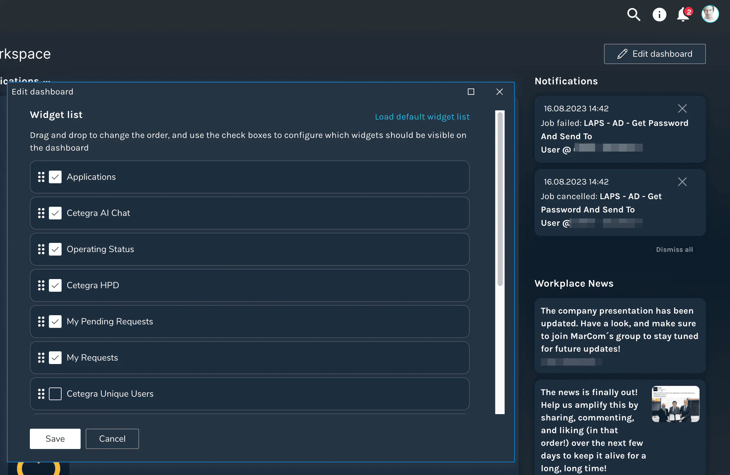The height and width of the screenshot is (475, 730).
Task: Click Dismiss all notifications
Action: [674, 250]
